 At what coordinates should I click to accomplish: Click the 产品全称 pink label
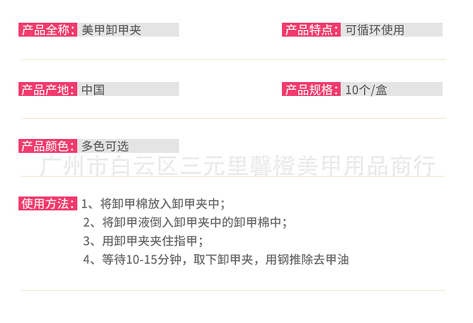pyautogui.click(x=48, y=30)
